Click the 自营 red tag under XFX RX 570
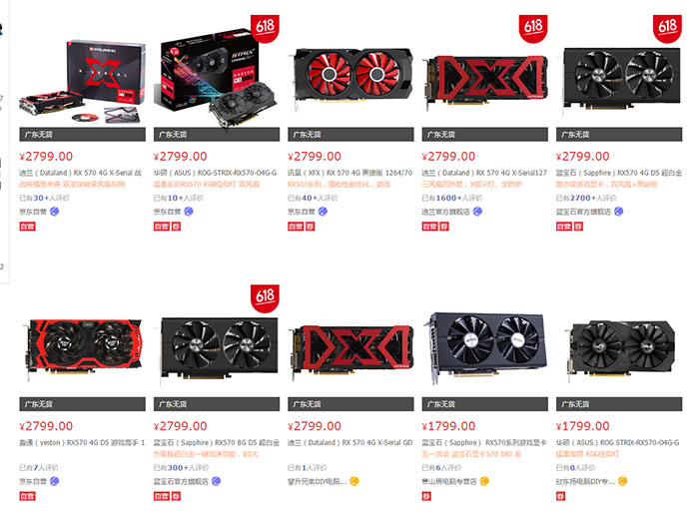The height and width of the screenshot is (515, 699). pyautogui.click(x=296, y=227)
